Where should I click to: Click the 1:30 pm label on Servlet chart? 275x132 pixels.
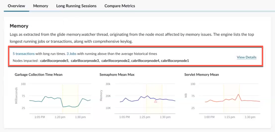[x=250, y=117]
